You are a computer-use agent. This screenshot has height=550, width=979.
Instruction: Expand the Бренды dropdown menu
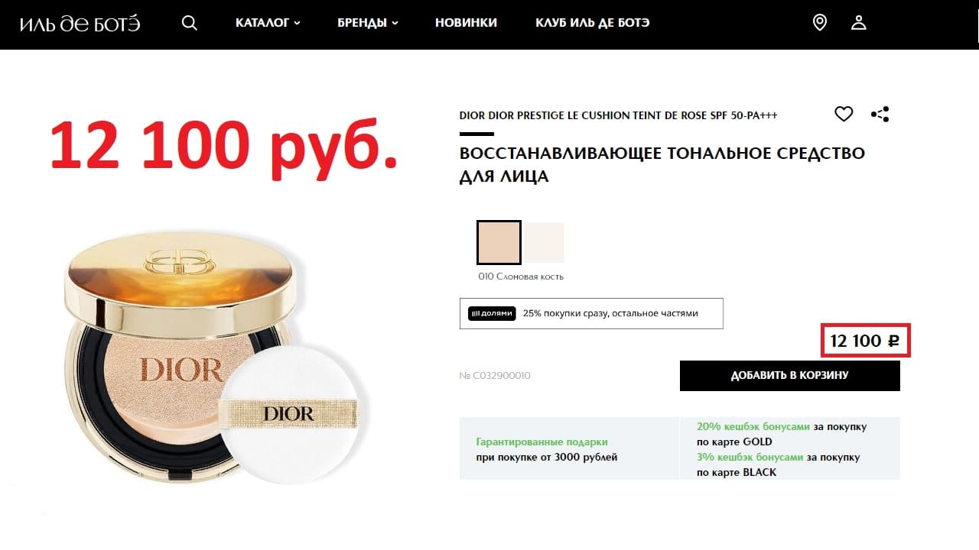pos(368,23)
